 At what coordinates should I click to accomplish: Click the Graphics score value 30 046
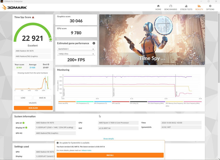[x=76, y=21]
